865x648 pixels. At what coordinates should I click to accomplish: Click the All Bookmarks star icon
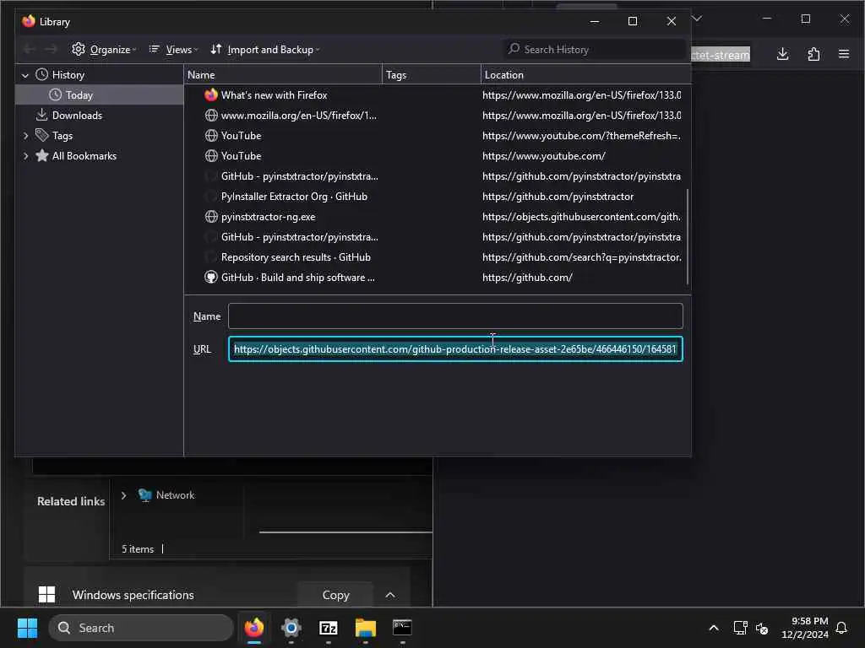coord(42,155)
